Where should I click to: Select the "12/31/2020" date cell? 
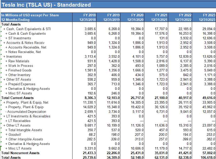coord(135,20)
